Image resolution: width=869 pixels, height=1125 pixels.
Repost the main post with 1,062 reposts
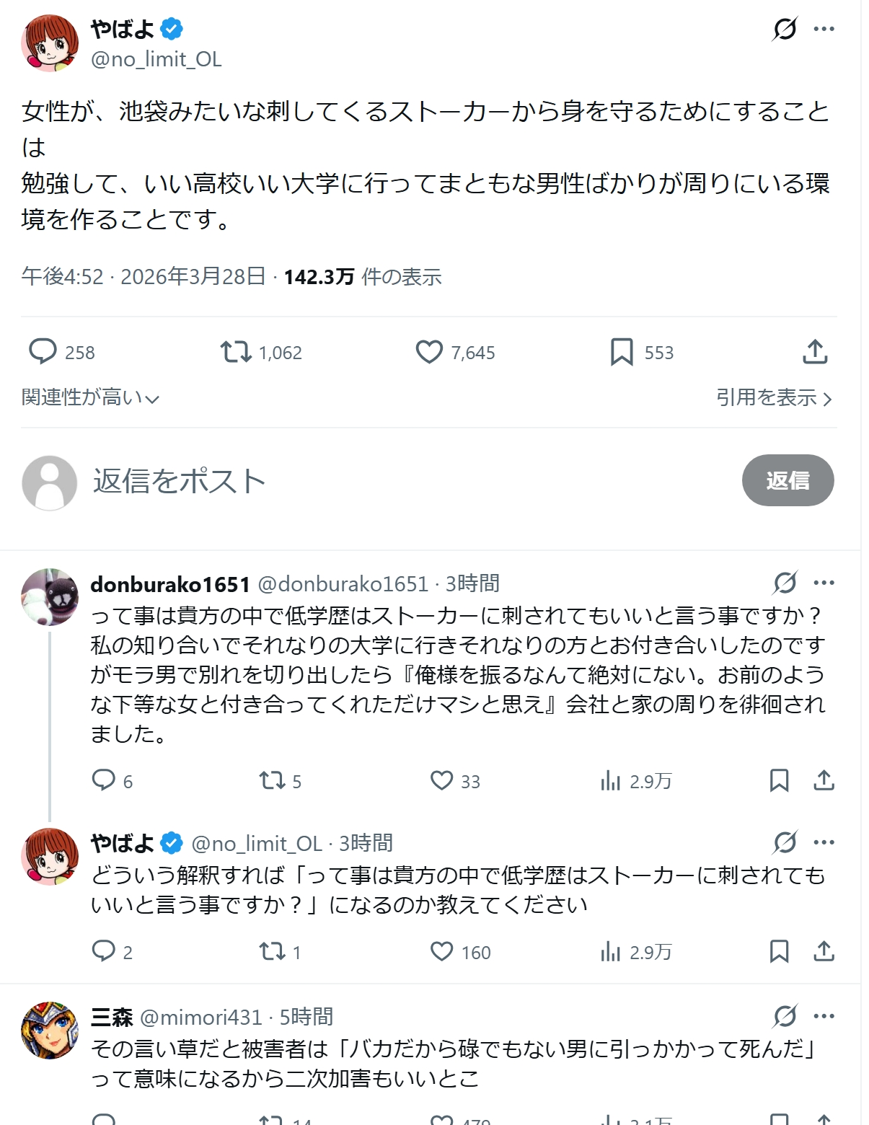pyautogui.click(x=236, y=352)
